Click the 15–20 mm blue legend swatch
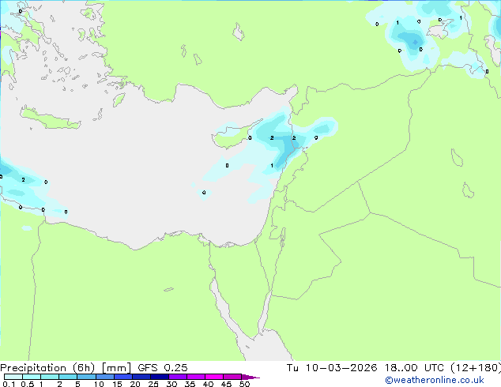Viewport: 501px width, 387px height. (x=123, y=377)
